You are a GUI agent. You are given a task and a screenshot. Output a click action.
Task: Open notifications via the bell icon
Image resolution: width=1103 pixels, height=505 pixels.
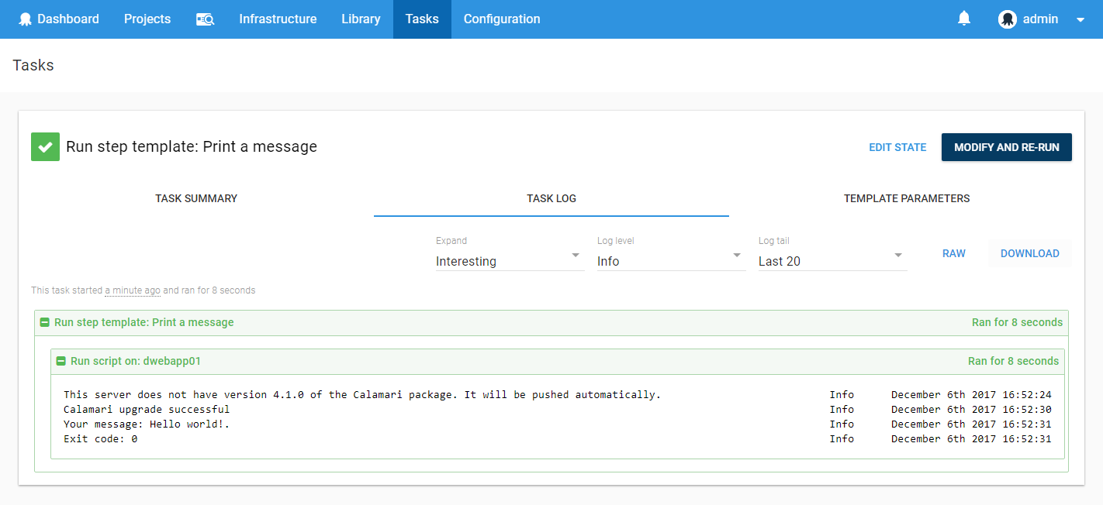(963, 17)
